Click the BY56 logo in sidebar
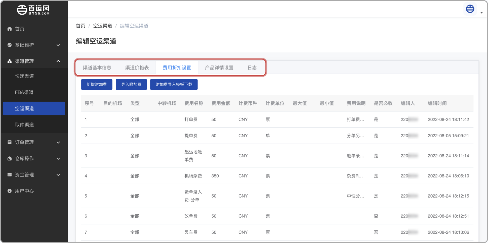Viewport: 488px width, 243px height. (x=33, y=10)
